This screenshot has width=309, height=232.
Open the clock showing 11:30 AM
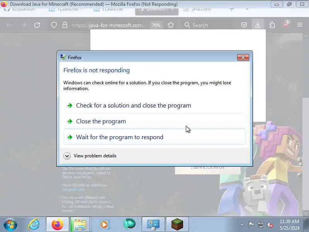click(289, 225)
